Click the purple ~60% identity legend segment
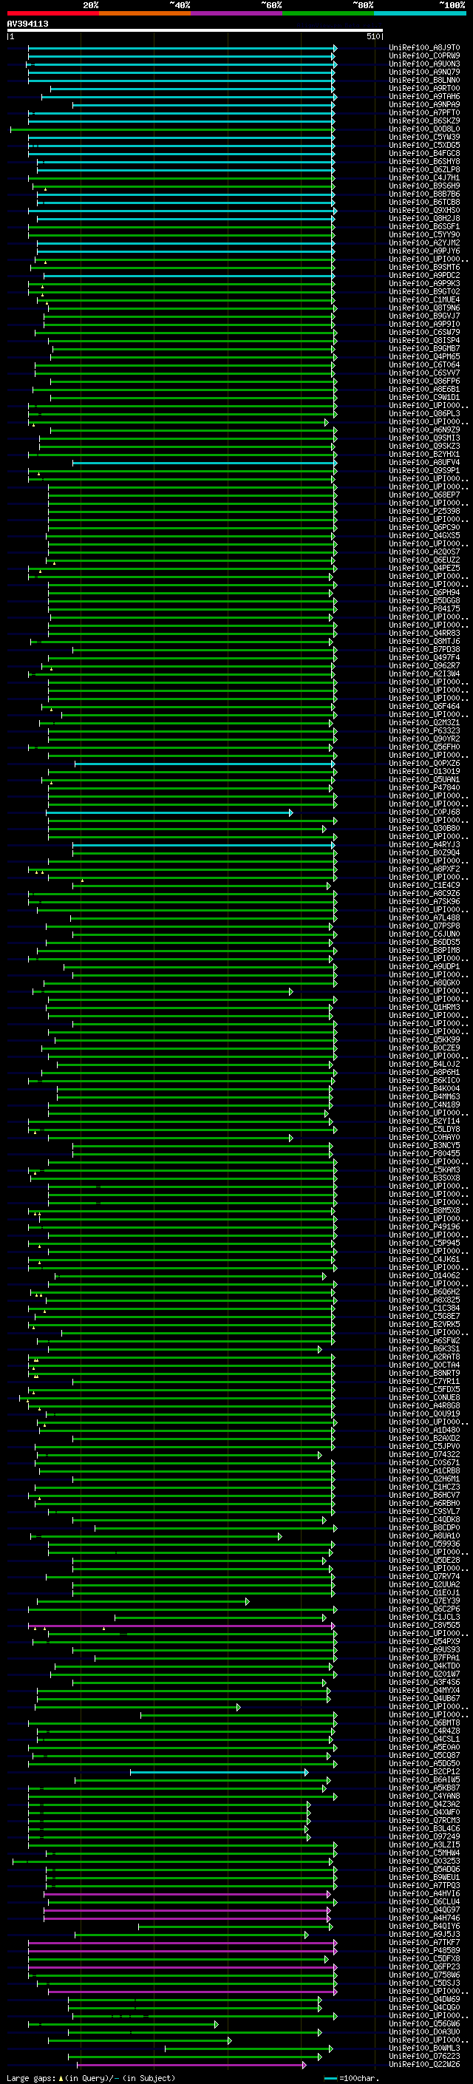Screen dimensions: 473x2084 [236, 13]
